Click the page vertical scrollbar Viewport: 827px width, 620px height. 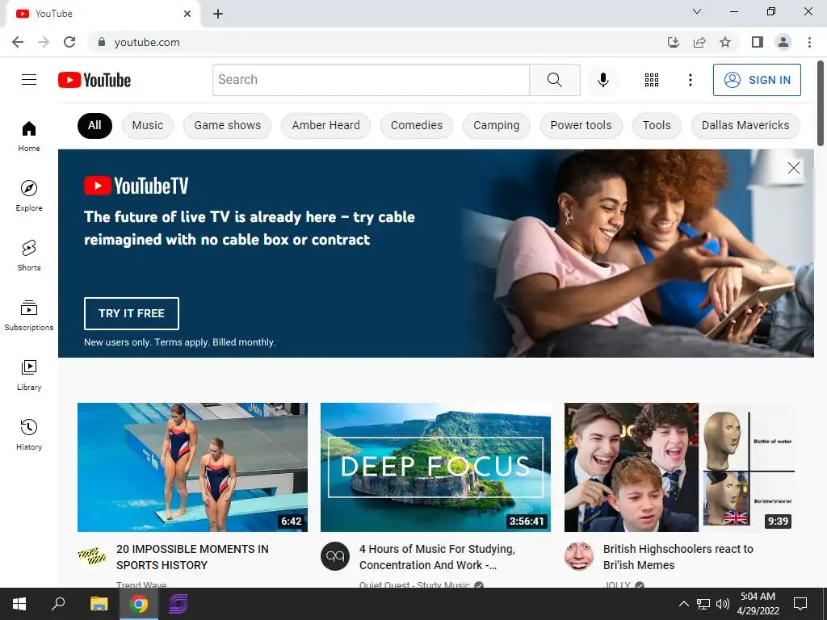click(x=821, y=103)
